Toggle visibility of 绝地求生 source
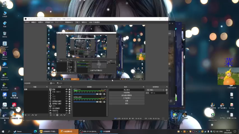Image resolution: width=239 pixels, height=134 pixels. point(66,110)
